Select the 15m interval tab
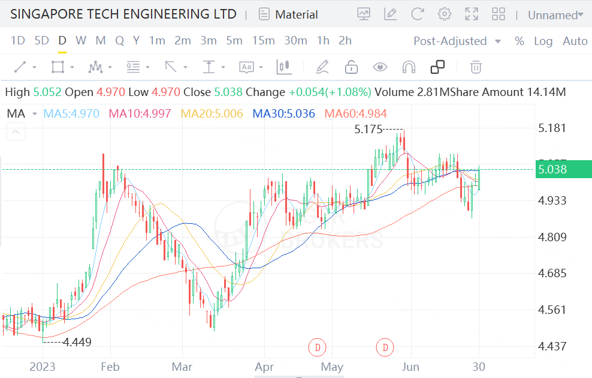 coord(263,41)
